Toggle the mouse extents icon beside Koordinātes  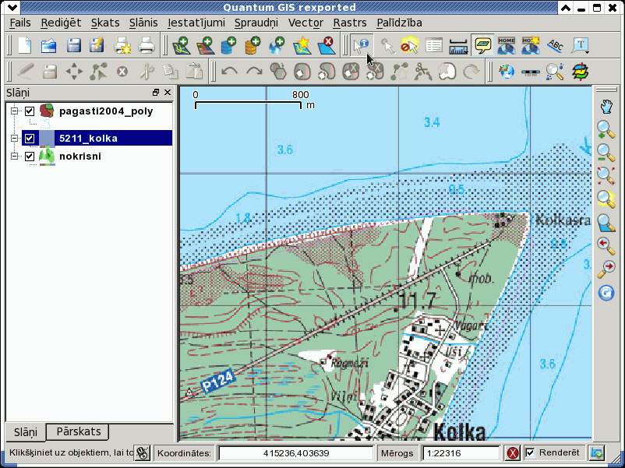click(x=142, y=453)
